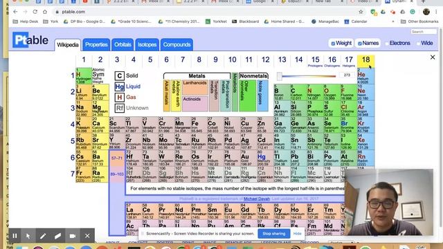443x249 pixels.
Task: Open the Wikipedia tab
Action: coord(68,45)
